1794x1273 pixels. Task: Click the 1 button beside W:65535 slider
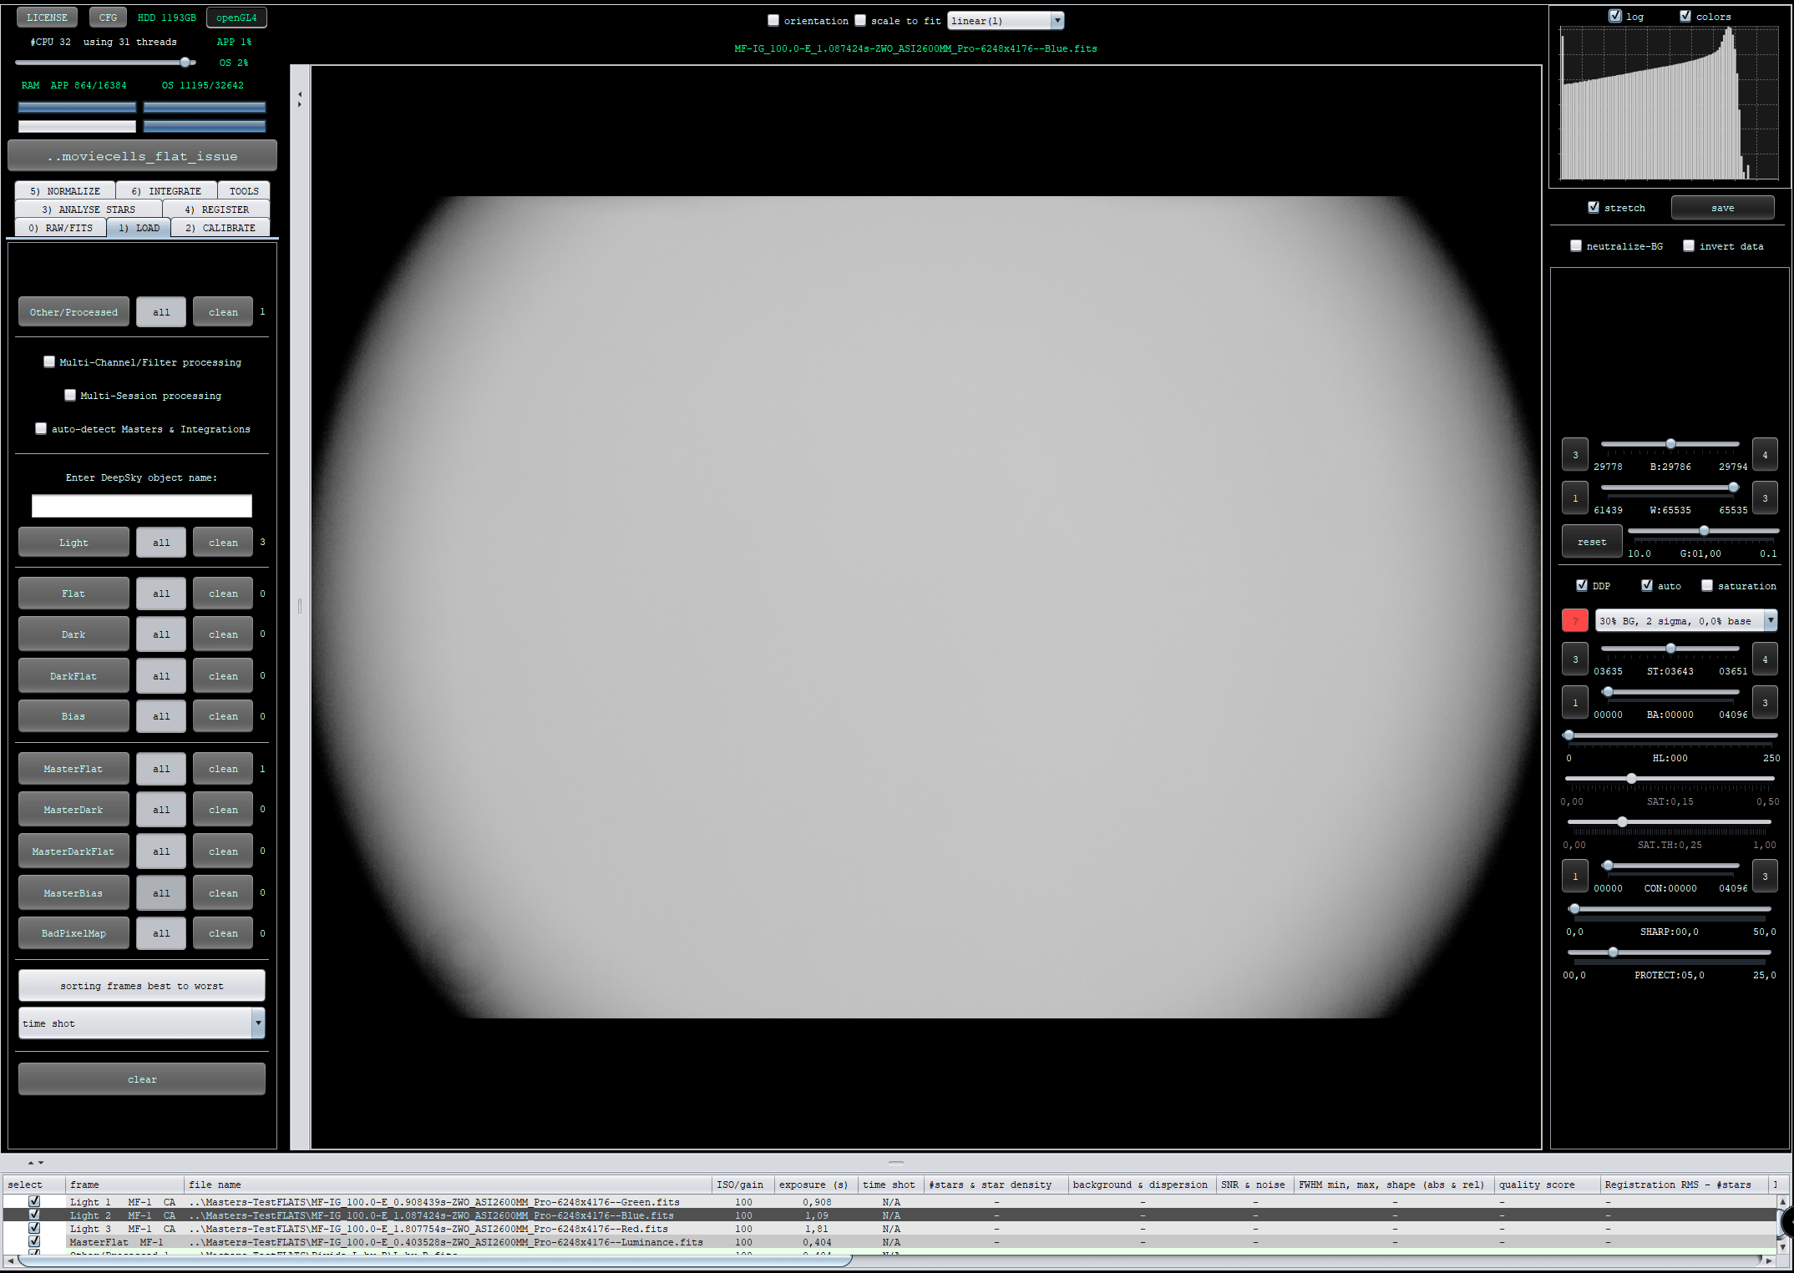[x=1574, y=498]
